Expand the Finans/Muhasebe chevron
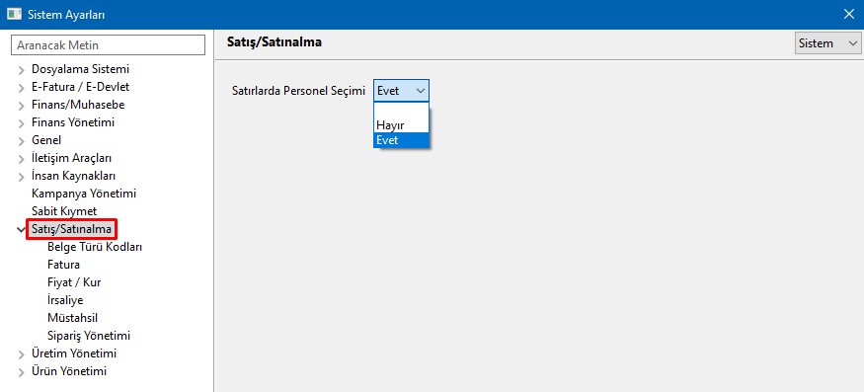Viewport: 864px width, 392px height. [22, 106]
